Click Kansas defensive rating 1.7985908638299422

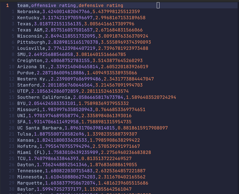coord(115,140)
